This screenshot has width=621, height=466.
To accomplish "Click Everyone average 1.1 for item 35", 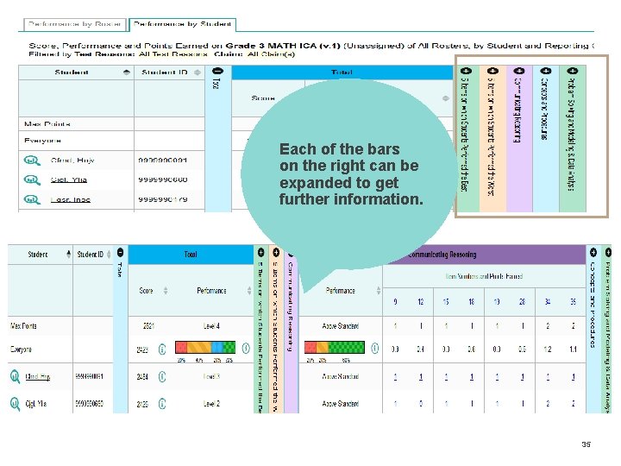I will 573,349.
